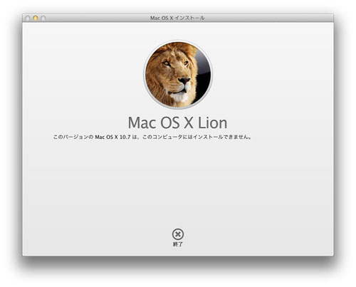
Task: Click the Lion portrait image
Action: [x=178, y=75]
